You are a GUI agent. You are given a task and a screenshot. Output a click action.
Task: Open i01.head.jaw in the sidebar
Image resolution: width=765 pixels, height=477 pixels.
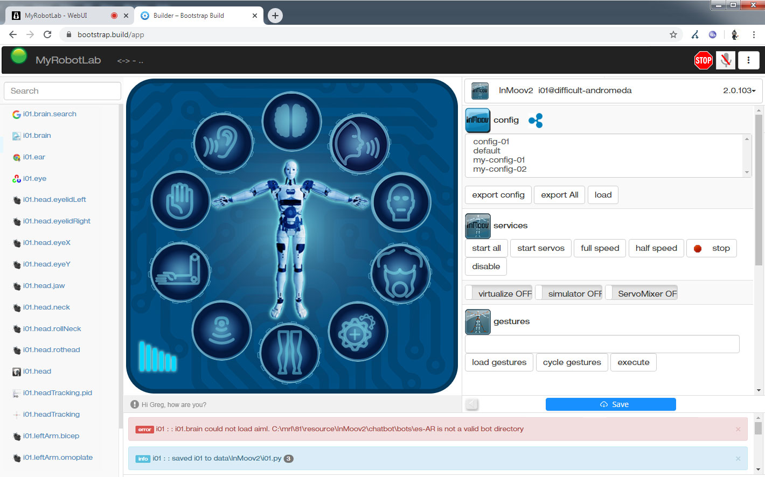coord(44,286)
